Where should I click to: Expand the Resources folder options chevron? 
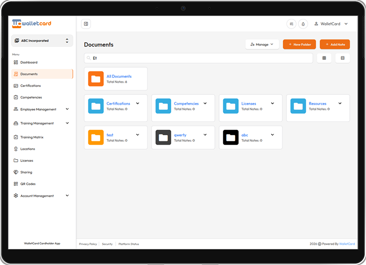point(340,104)
